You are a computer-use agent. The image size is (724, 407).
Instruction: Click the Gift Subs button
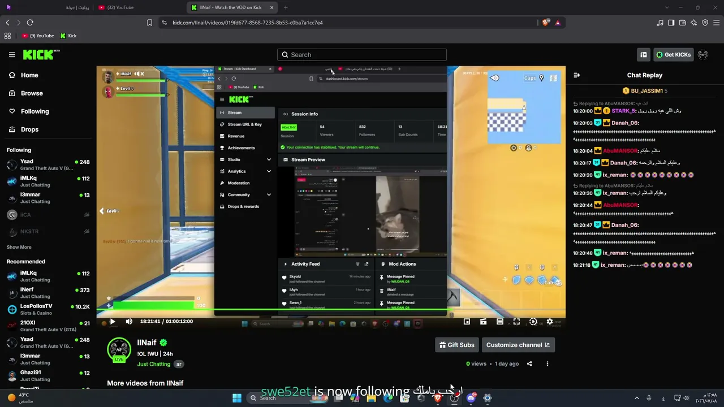457,345
